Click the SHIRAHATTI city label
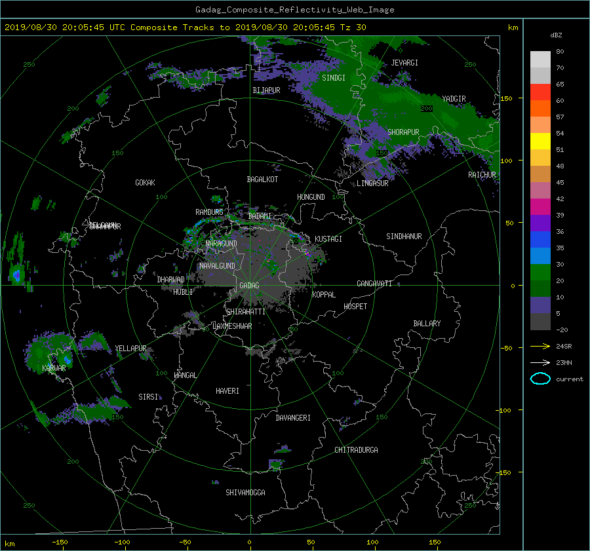 (246, 312)
